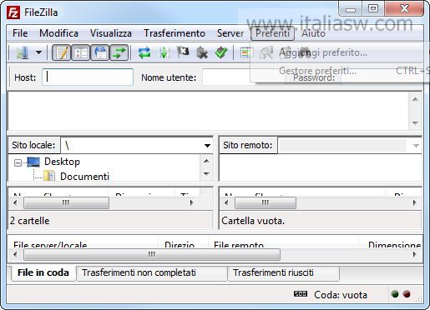Screen dimensions: 430x310
Task: Click the queue size status icon
Action: coord(301,294)
